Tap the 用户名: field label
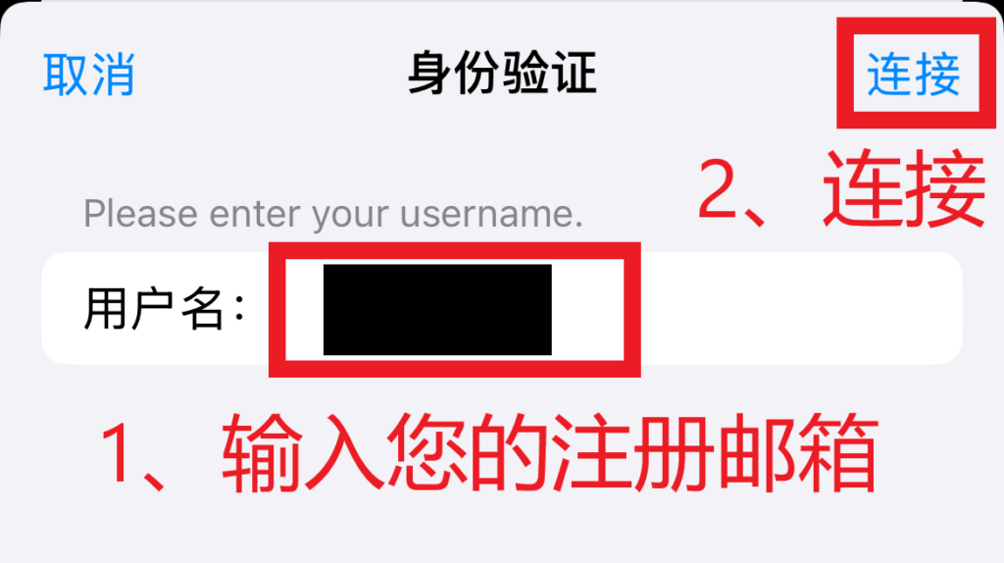This screenshot has height=563, width=1004. 164,309
